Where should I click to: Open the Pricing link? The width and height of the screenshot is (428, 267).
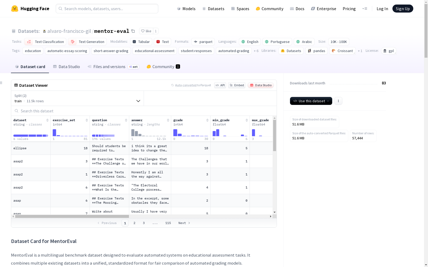tap(349, 9)
